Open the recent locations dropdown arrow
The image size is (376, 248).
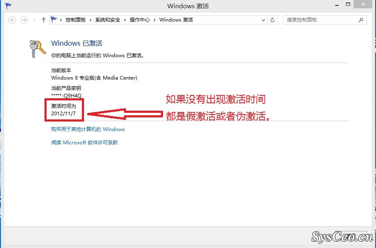click(34, 20)
